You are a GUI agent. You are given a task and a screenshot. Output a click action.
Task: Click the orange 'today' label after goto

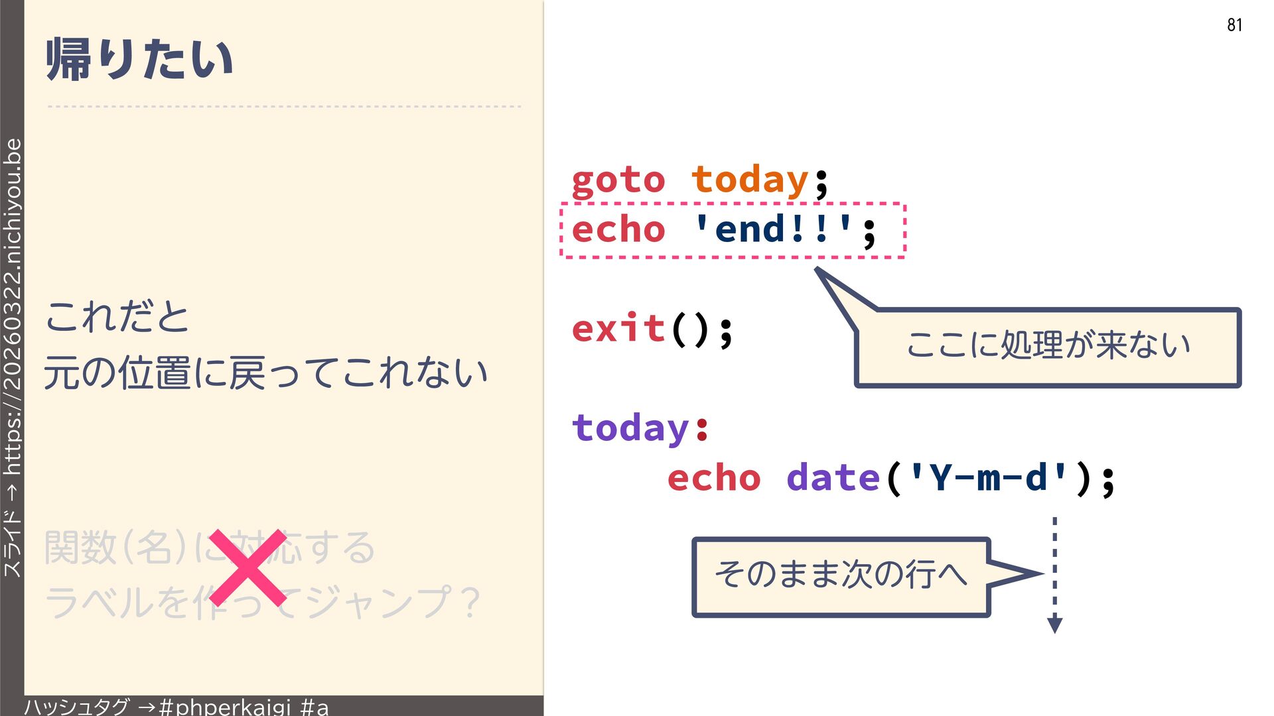point(750,180)
